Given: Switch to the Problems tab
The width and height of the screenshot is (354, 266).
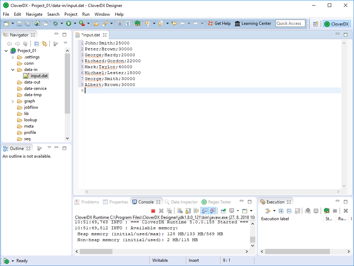Looking at the screenshot, I should (90, 202).
